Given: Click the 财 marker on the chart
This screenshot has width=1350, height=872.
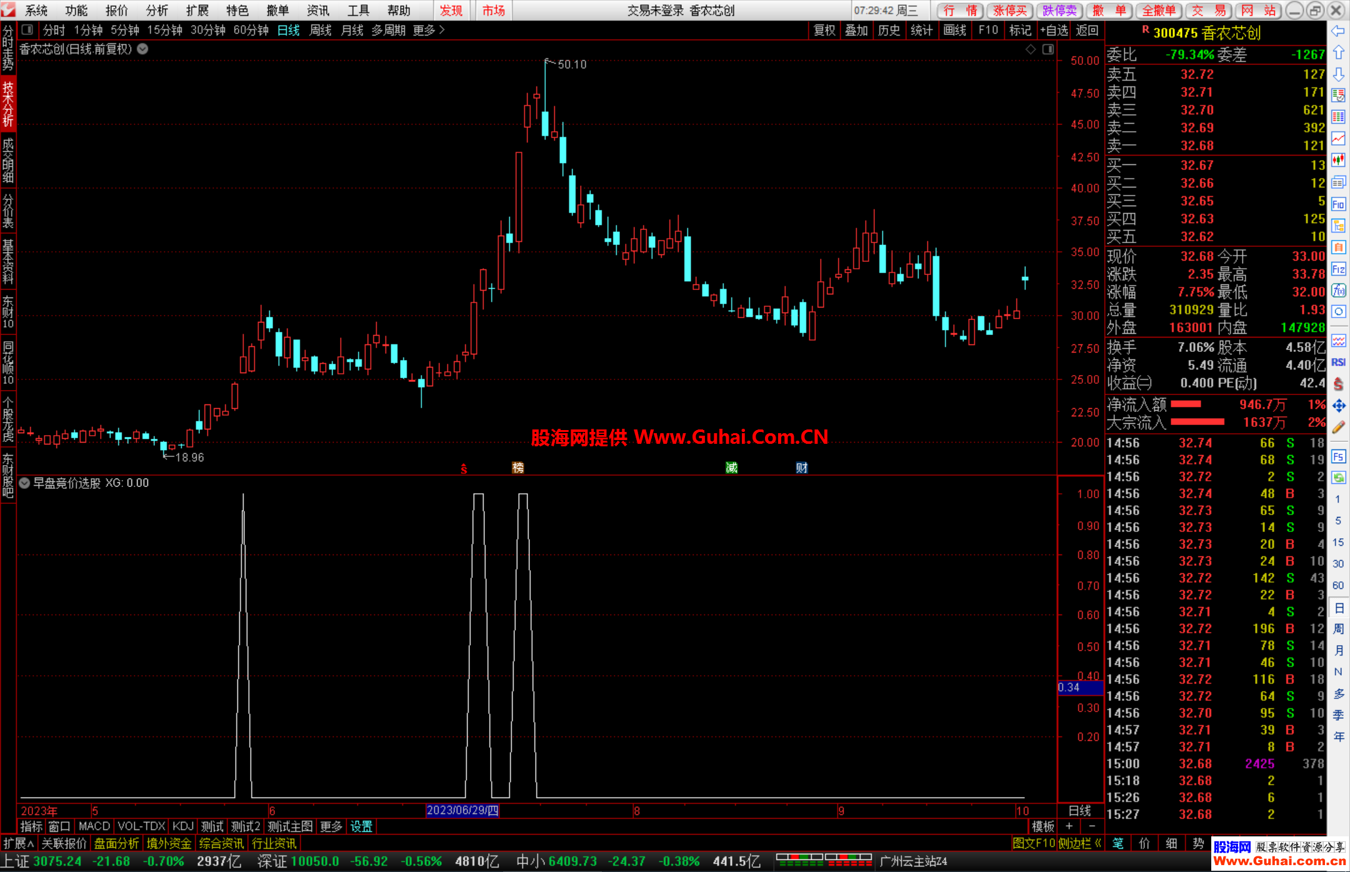Looking at the screenshot, I should (802, 468).
